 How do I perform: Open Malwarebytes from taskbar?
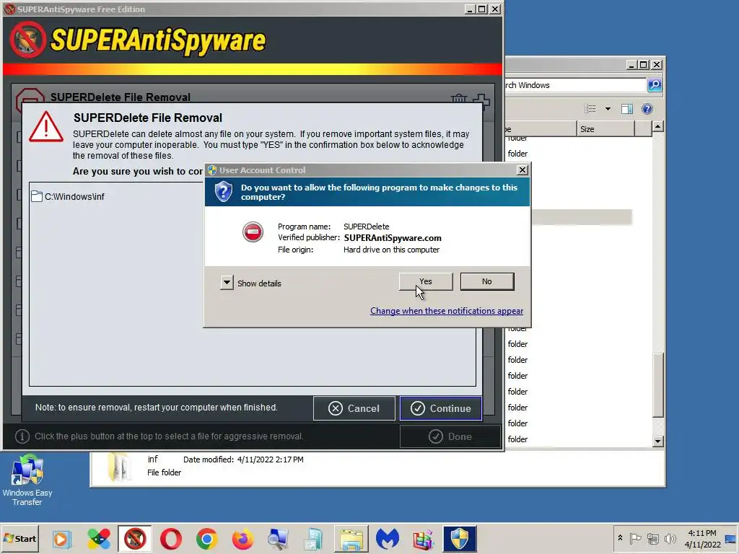click(x=388, y=539)
